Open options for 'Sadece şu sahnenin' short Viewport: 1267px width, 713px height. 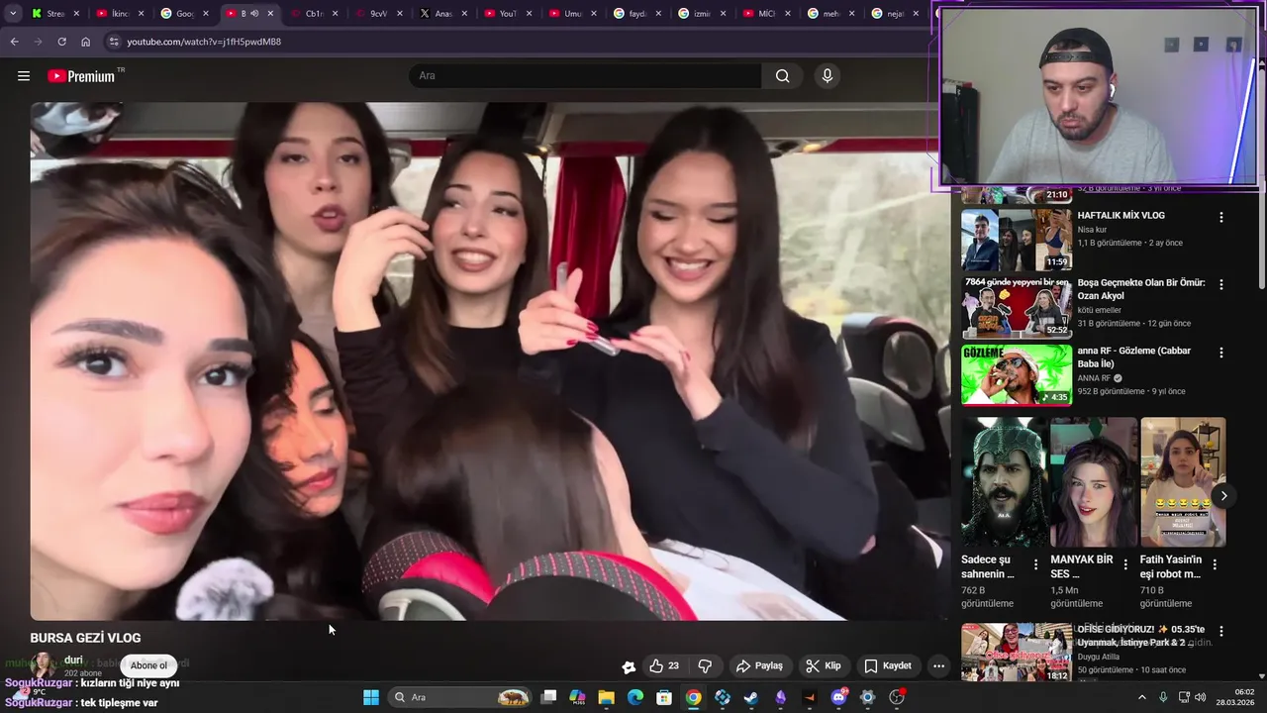1035,564
